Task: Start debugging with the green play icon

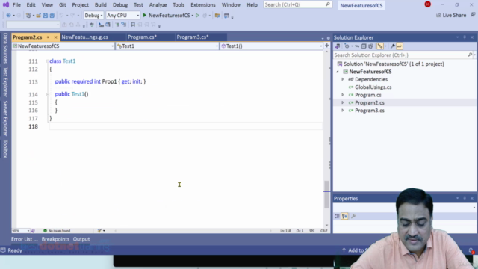Action: pyautogui.click(x=145, y=15)
